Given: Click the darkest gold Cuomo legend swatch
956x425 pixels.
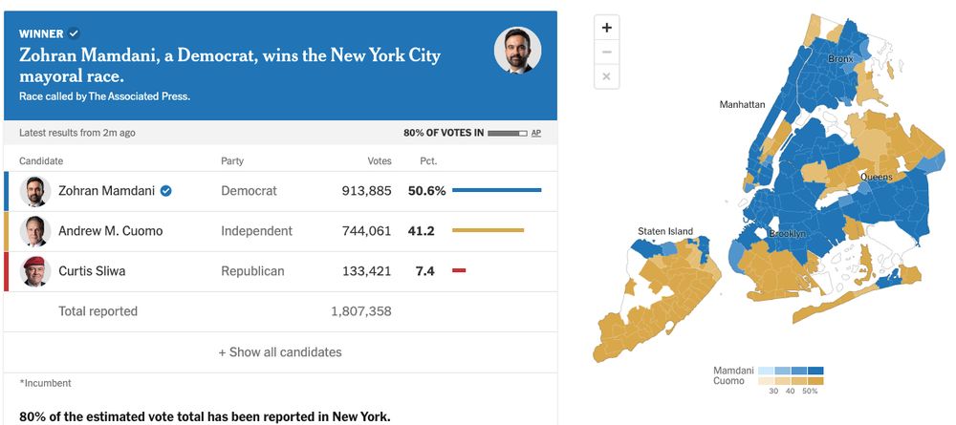Looking at the screenshot, I should (815, 381).
